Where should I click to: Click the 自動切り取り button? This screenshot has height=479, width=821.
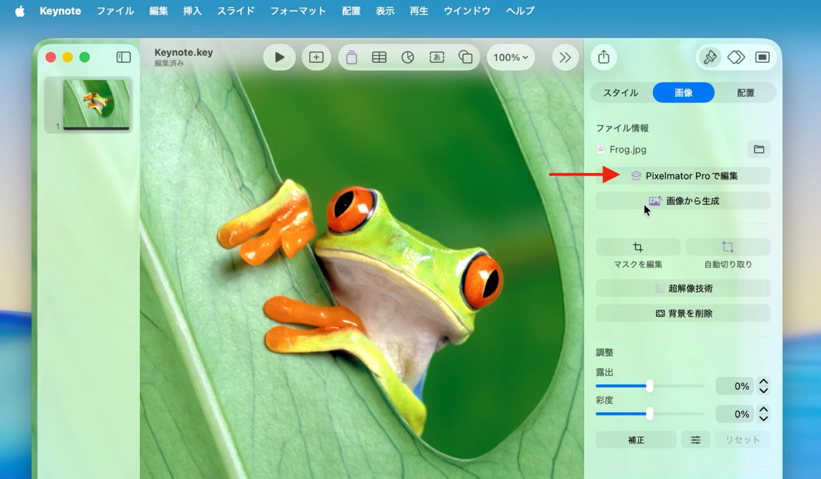point(728,247)
